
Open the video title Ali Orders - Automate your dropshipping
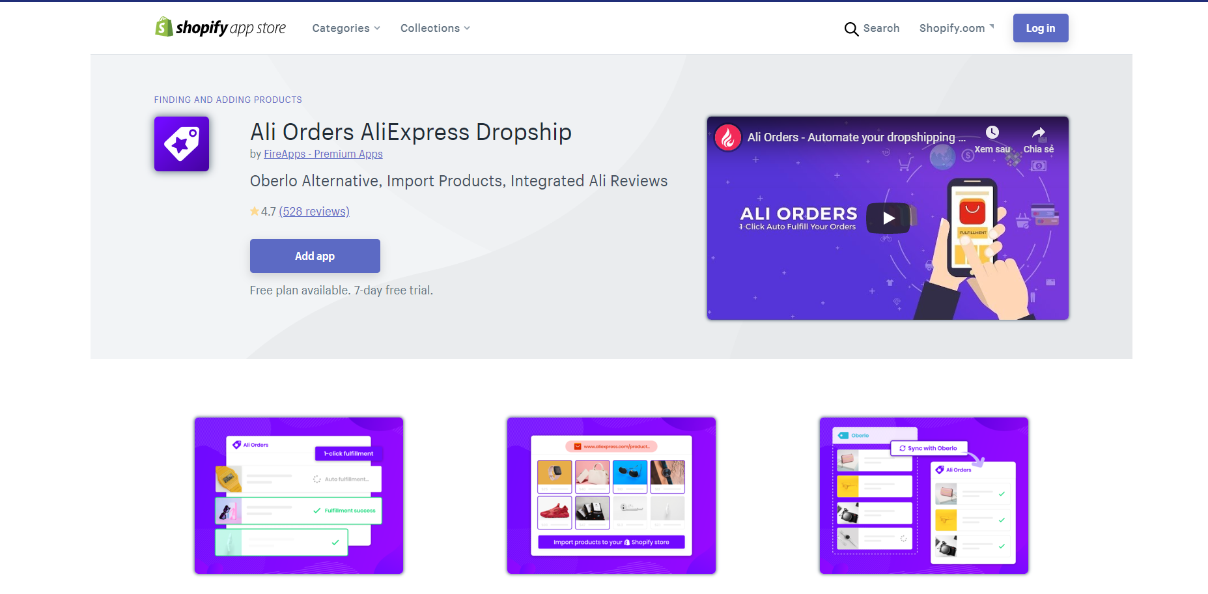[x=856, y=137]
